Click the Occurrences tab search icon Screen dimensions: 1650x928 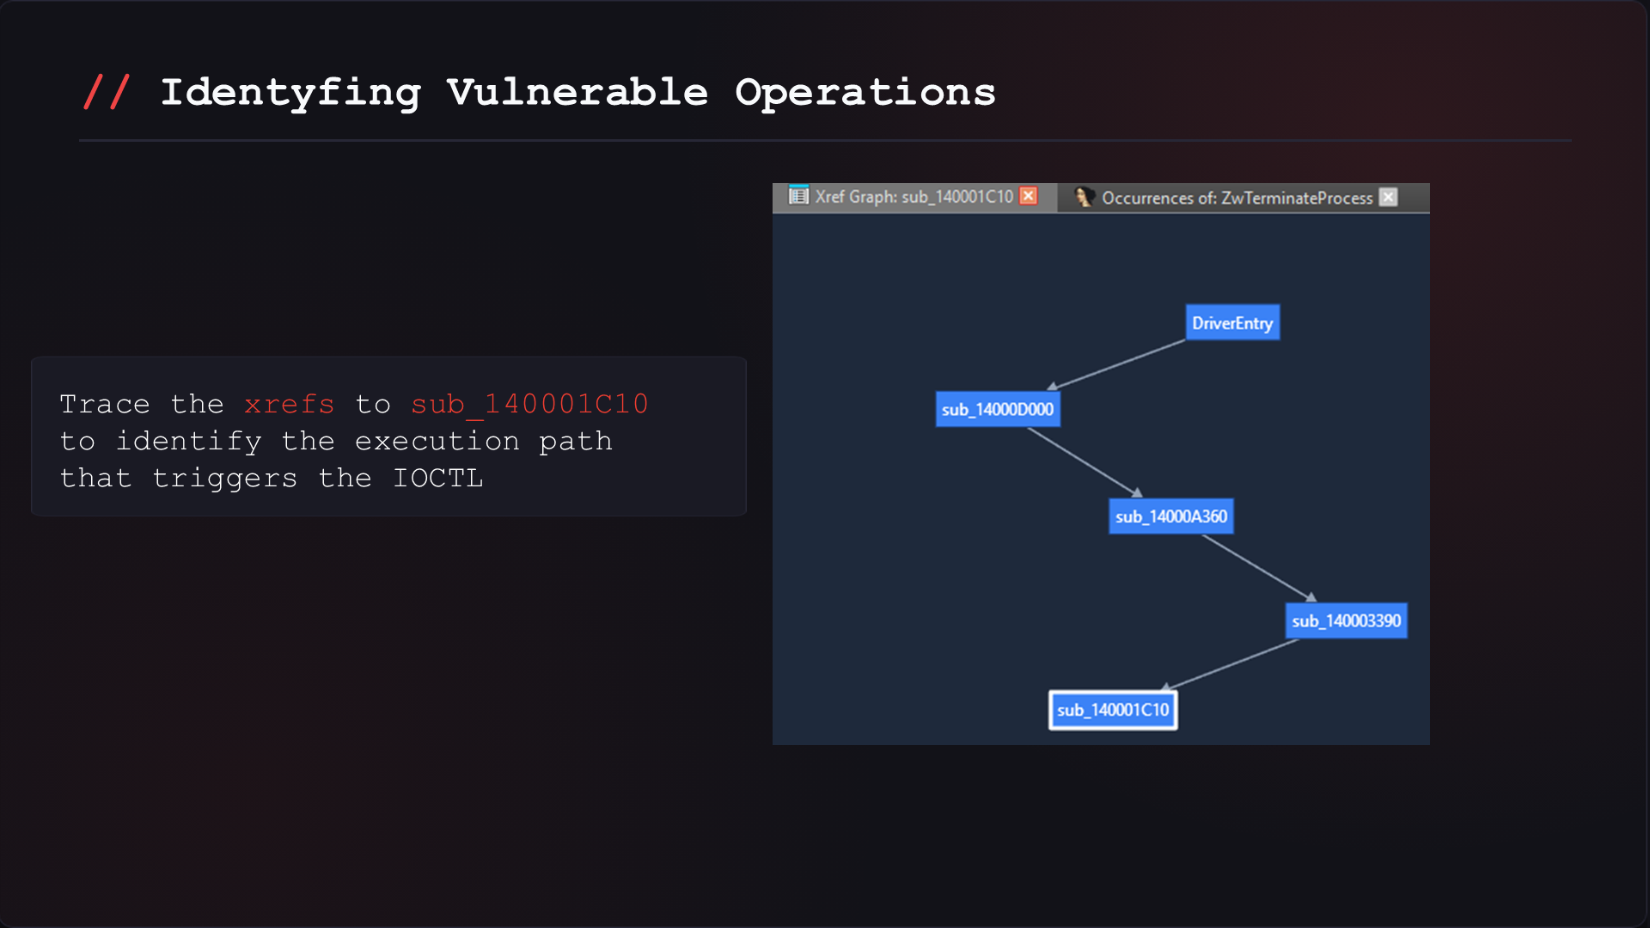click(1084, 197)
